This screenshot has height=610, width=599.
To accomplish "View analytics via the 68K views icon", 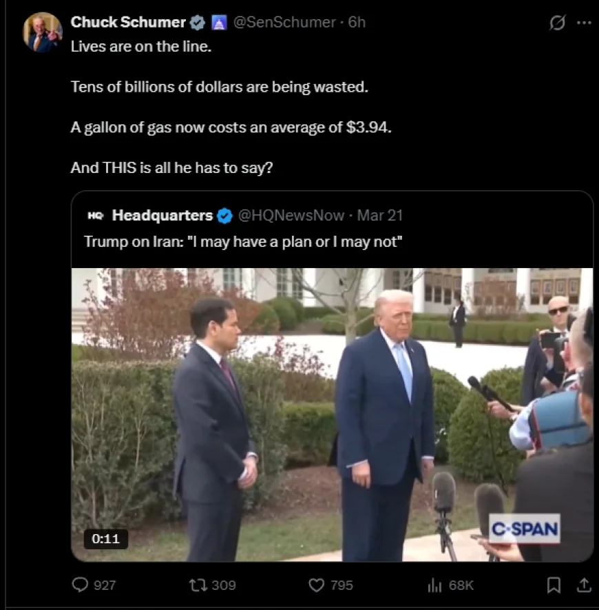I will pos(434,584).
